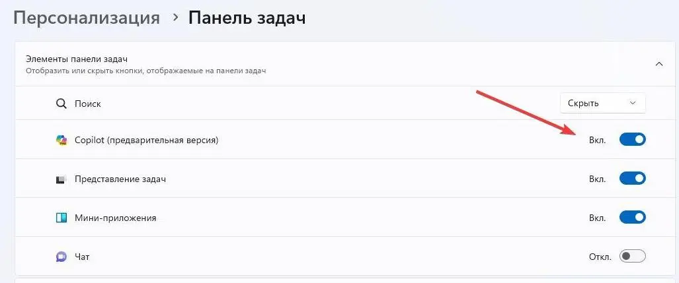Click the colorful Copilot icon
679x283 pixels.
[x=61, y=140]
